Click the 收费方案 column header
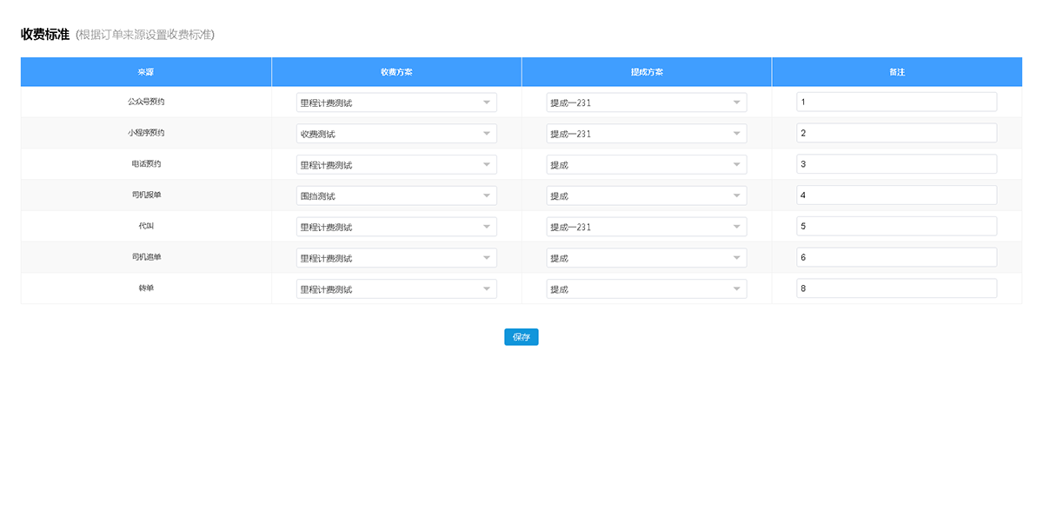 396,72
